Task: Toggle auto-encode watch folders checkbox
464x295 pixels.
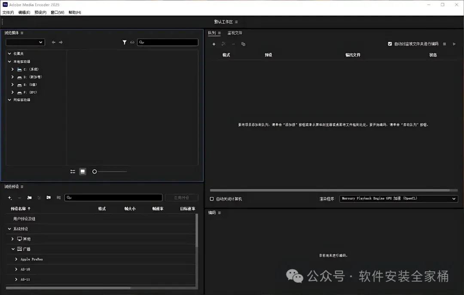Action: 390,44
